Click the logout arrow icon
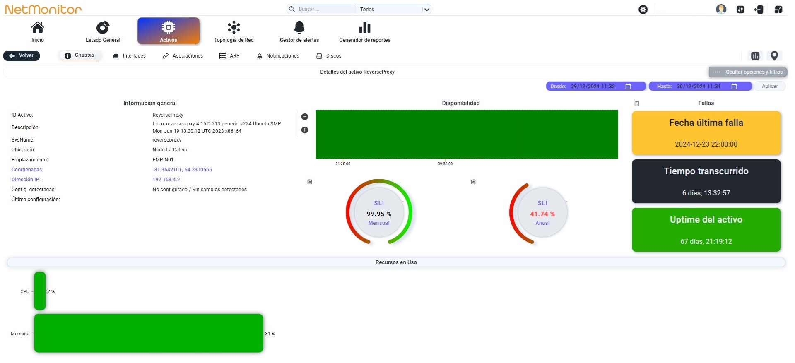The width and height of the screenshot is (795, 363). pyautogui.click(x=759, y=10)
